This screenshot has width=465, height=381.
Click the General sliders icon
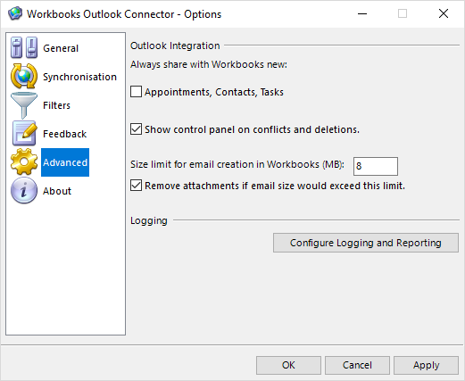pos(24,47)
